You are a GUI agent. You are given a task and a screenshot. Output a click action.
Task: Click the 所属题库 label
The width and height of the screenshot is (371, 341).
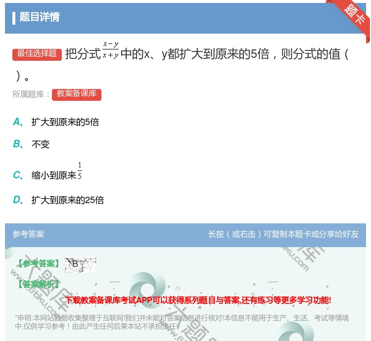31,94
